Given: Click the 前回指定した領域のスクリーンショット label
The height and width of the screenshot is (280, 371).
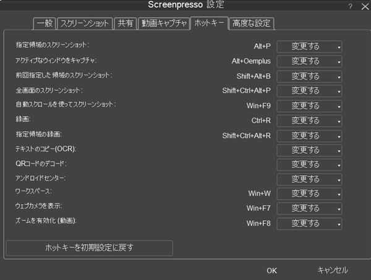Looking at the screenshot, I should [x=64, y=75].
